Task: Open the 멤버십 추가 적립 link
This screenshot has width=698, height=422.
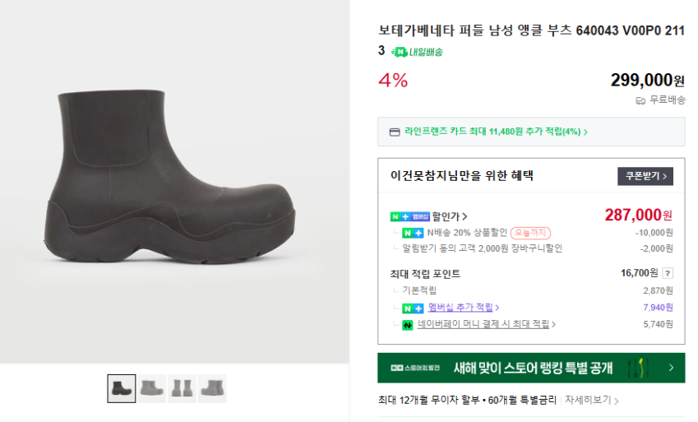Action: click(463, 308)
